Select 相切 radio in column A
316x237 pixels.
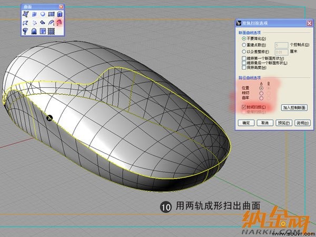point(261,93)
